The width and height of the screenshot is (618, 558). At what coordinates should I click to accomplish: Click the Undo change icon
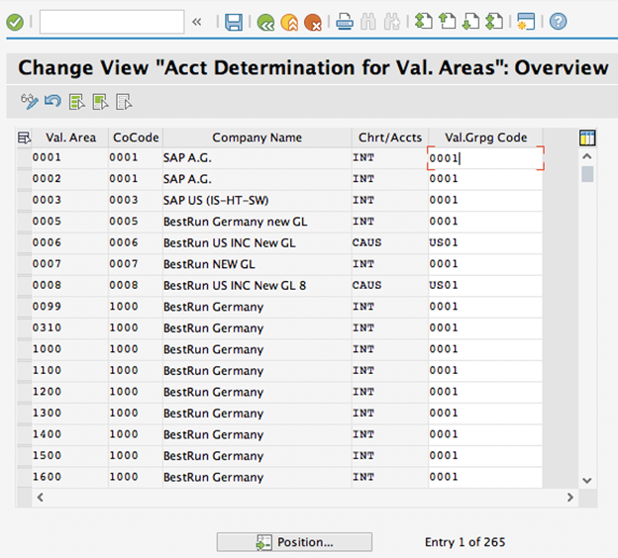click(52, 102)
